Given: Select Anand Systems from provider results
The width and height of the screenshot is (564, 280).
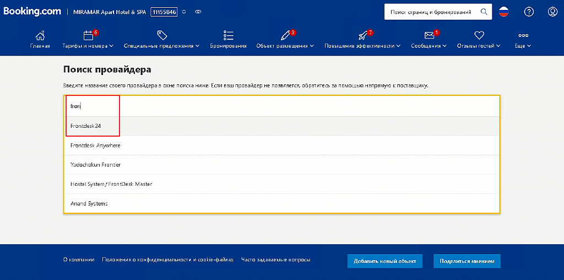Looking at the screenshot, I should point(281,204).
